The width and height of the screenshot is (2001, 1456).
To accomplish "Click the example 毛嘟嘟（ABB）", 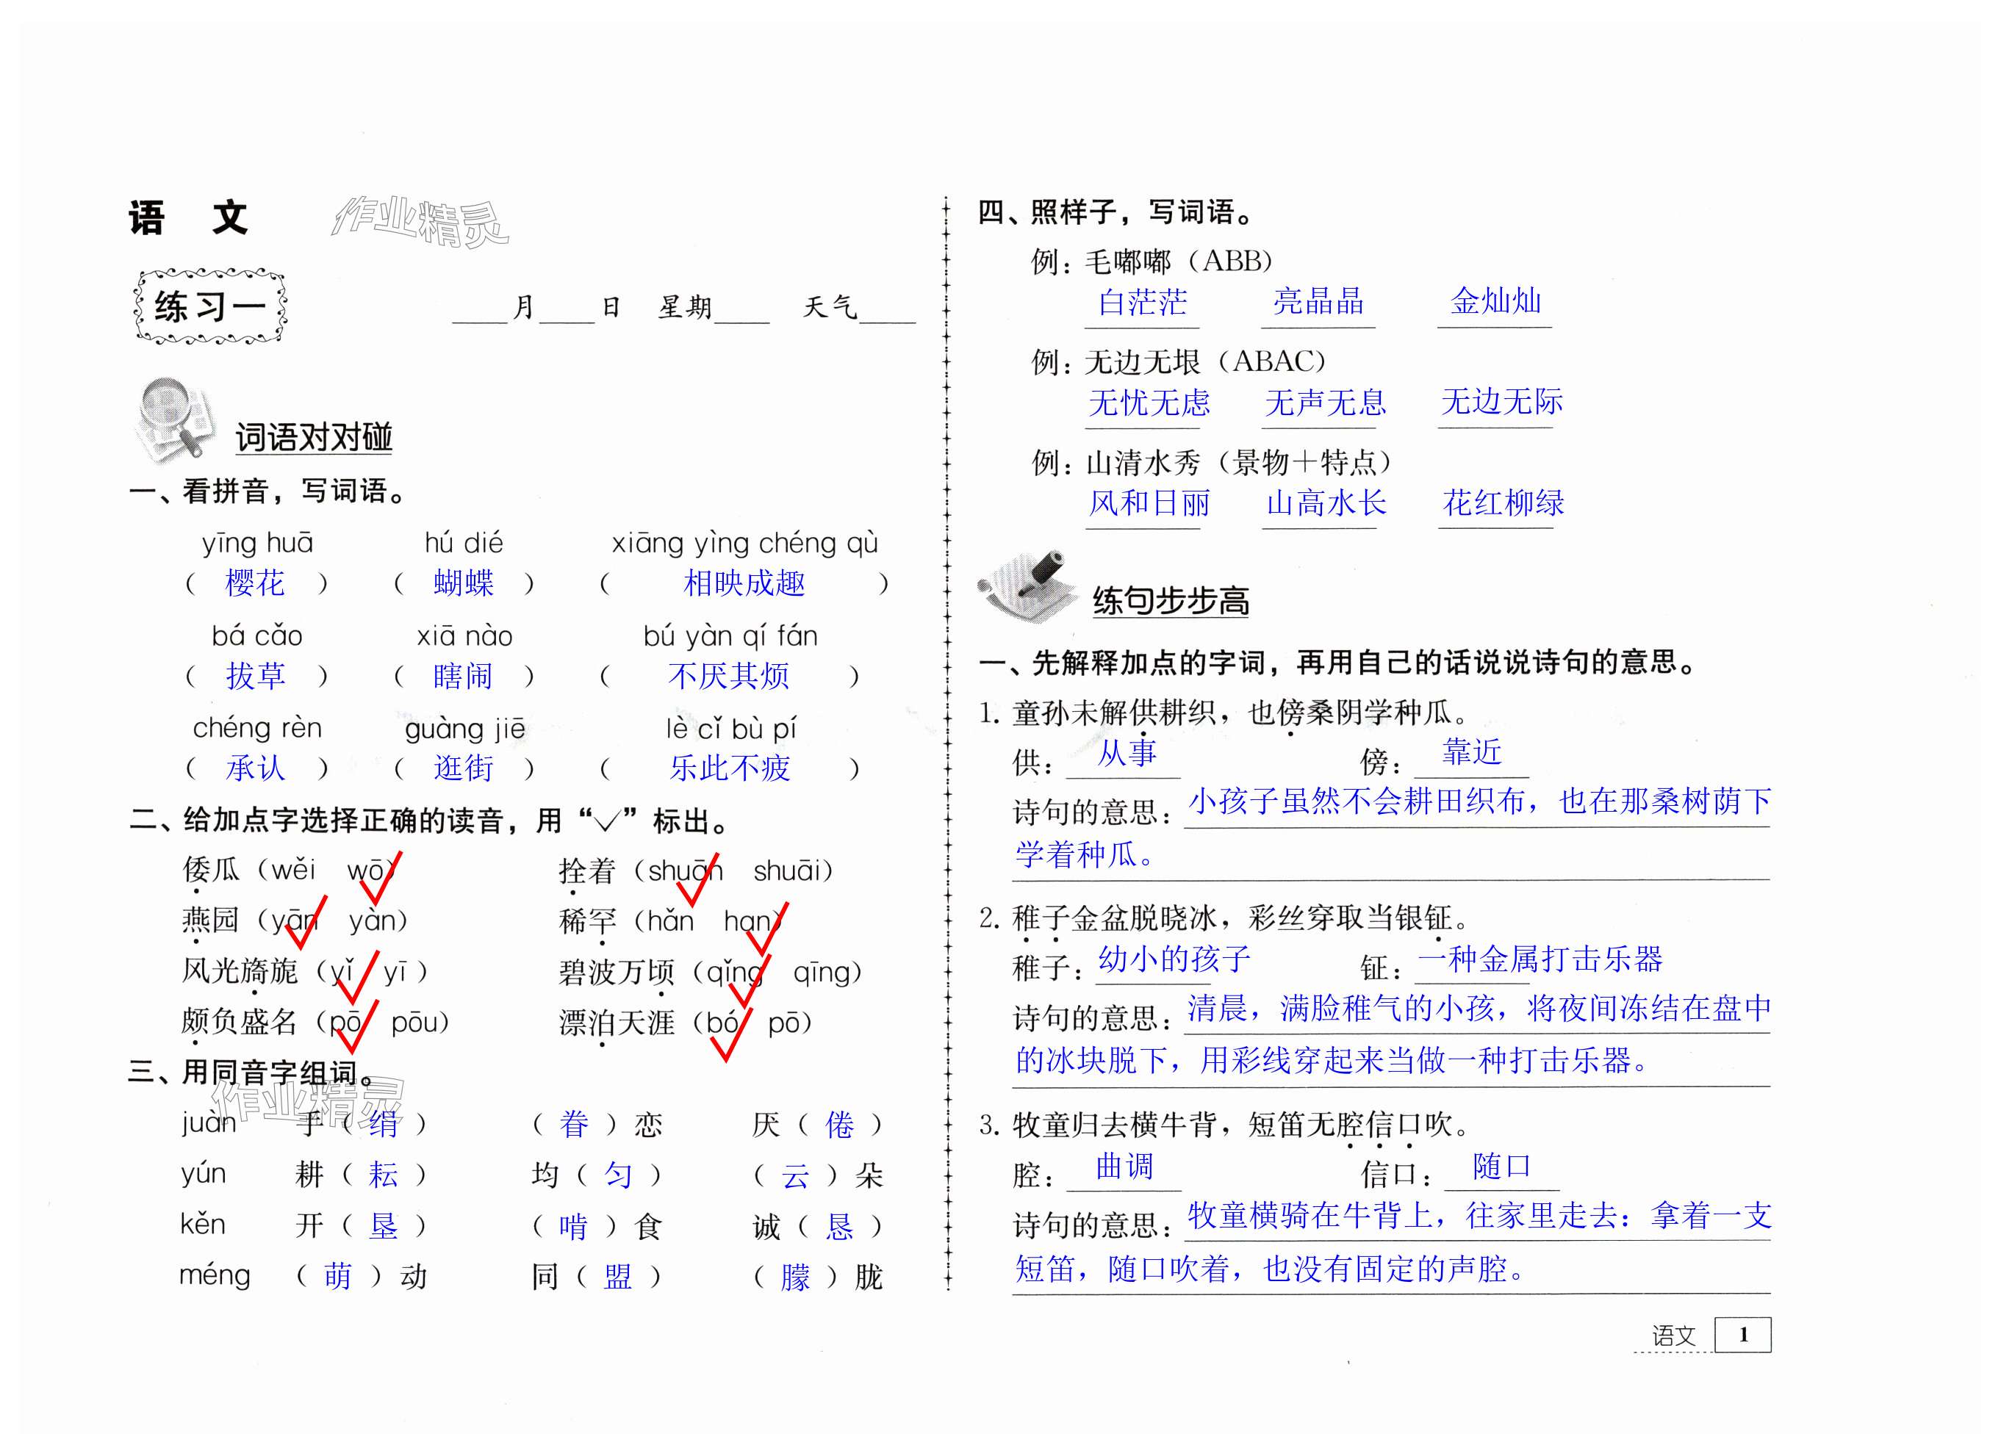I will (1179, 261).
